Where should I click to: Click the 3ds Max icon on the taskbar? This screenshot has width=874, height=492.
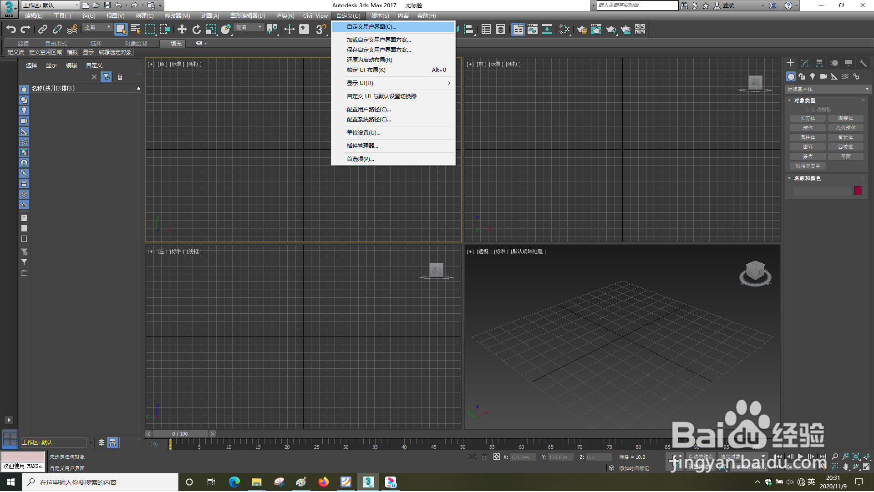click(x=368, y=482)
